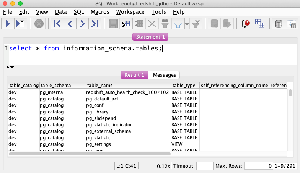Delete row X icon in toolbar

(x=152, y=24)
